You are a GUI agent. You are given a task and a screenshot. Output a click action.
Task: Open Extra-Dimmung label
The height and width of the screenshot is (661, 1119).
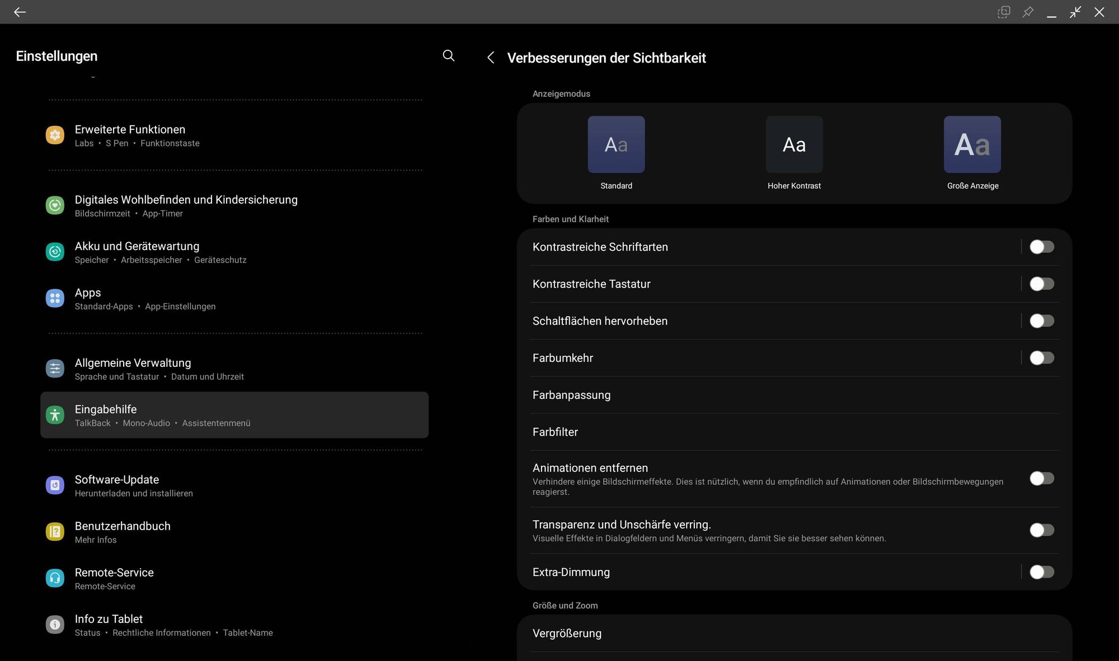coord(571,572)
